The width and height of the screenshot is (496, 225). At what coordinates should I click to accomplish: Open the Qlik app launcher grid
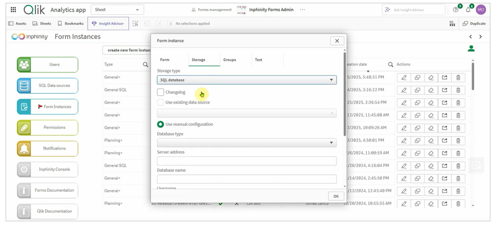(13, 10)
